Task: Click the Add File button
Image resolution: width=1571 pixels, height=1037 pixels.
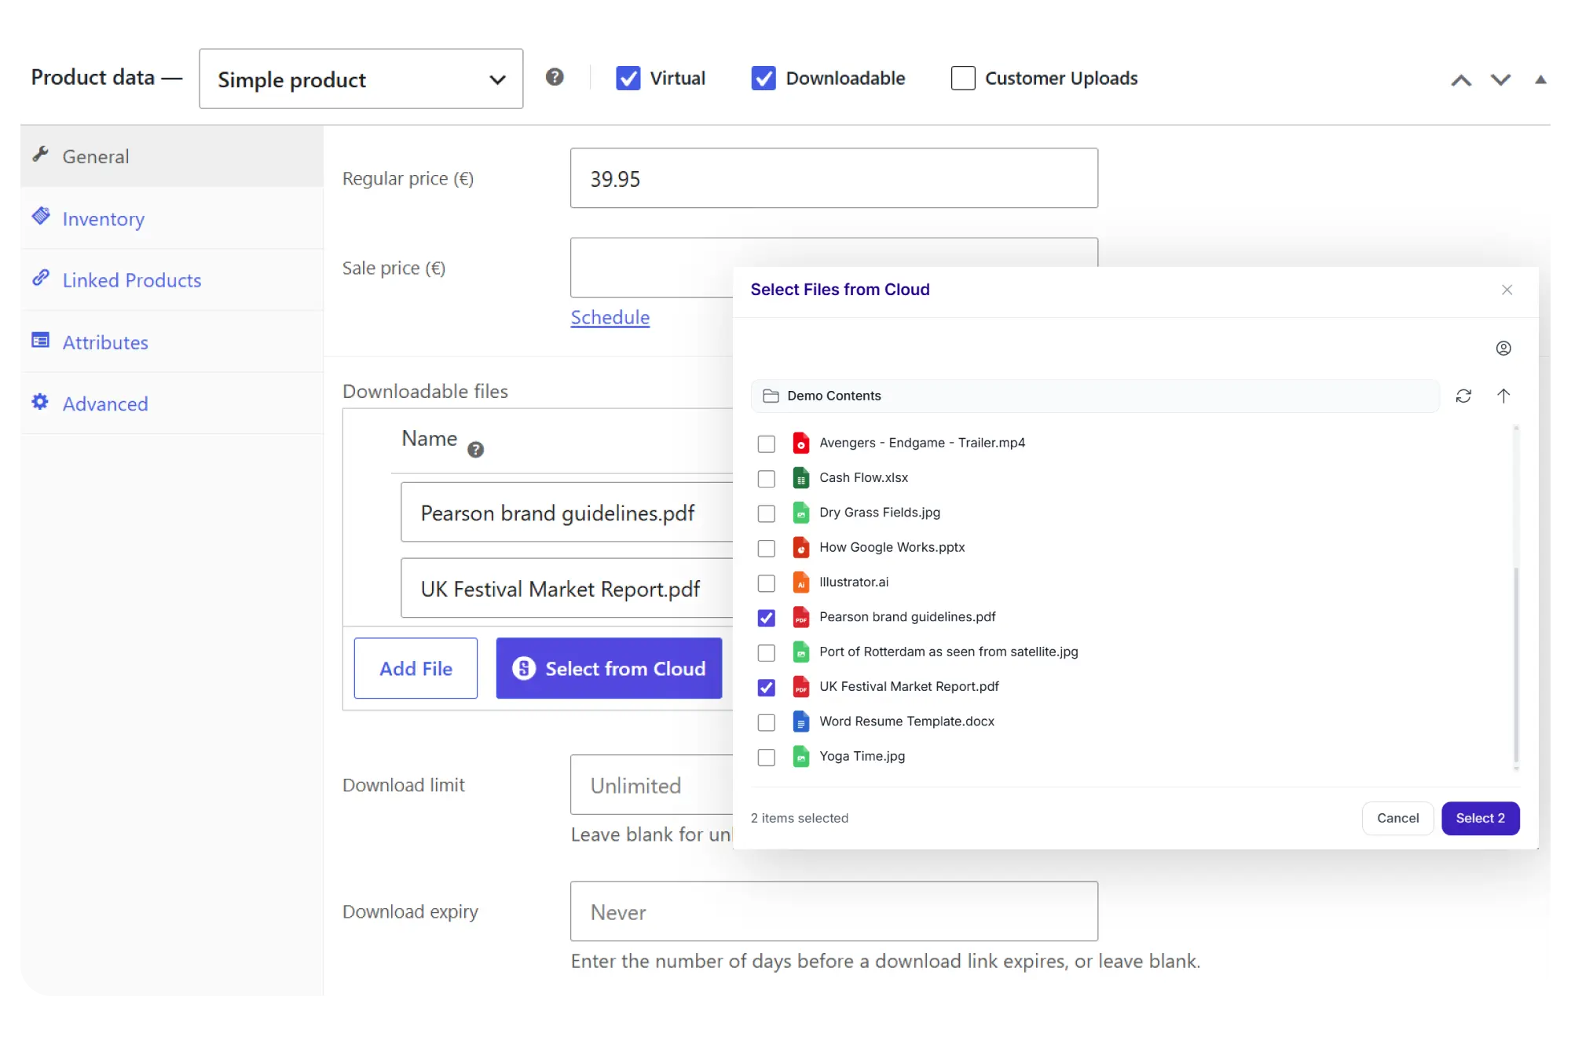Action: click(x=416, y=668)
